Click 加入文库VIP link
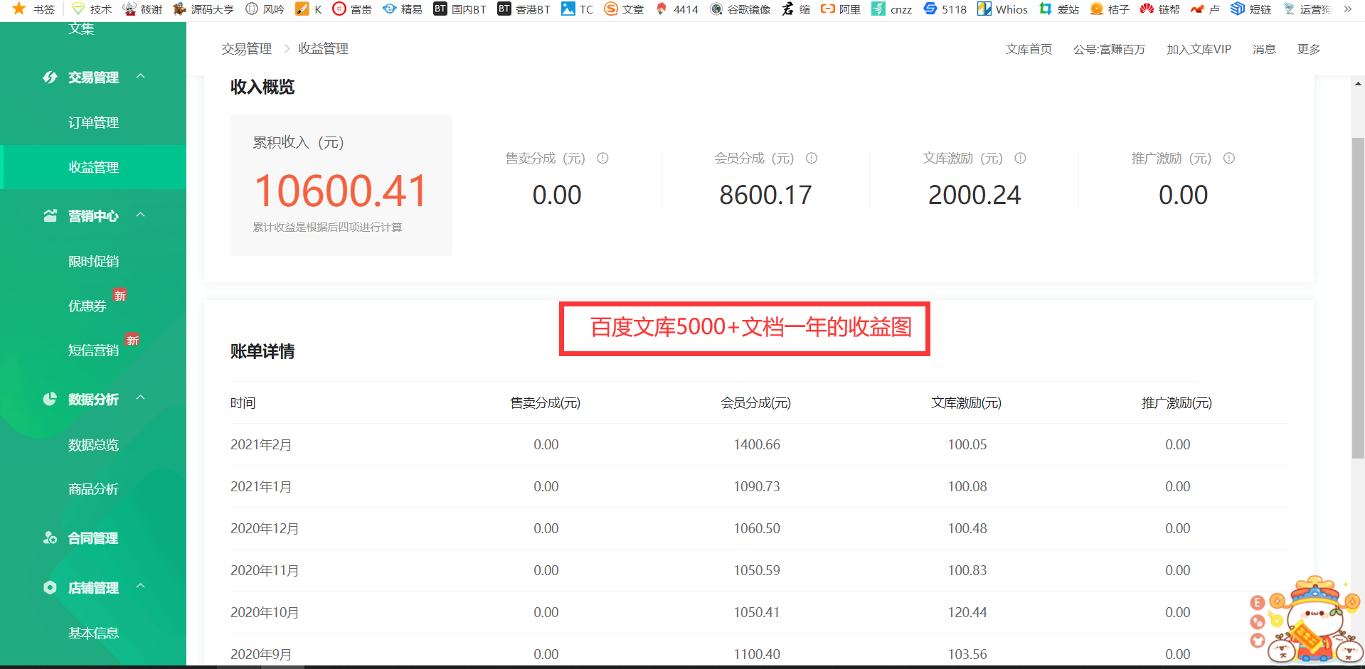This screenshot has width=1365, height=669. coord(1199,49)
